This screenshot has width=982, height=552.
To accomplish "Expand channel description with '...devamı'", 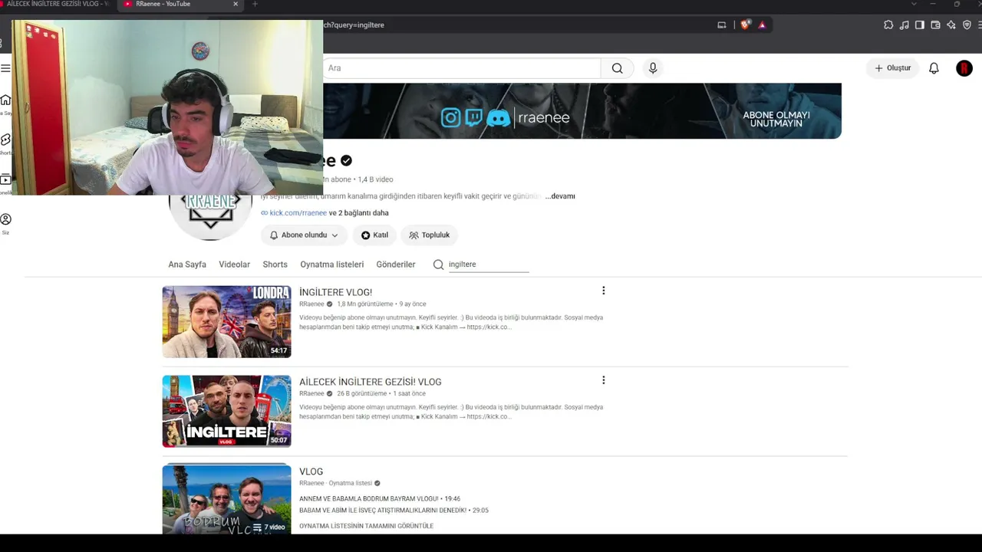I will click(x=560, y=196).
